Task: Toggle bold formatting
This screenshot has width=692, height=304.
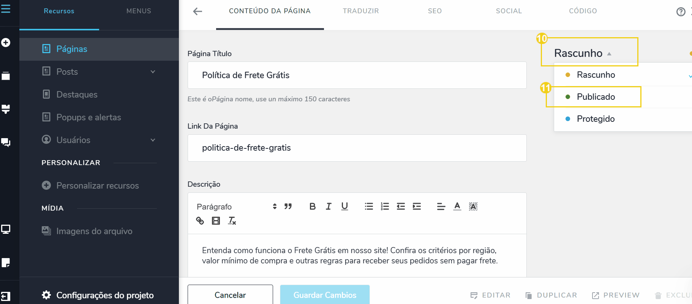Action: coord(313,206)
